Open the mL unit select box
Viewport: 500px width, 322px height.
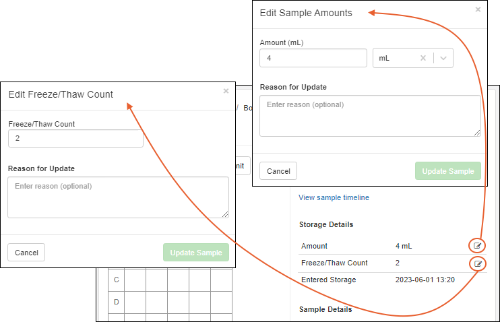coord(398,59)
